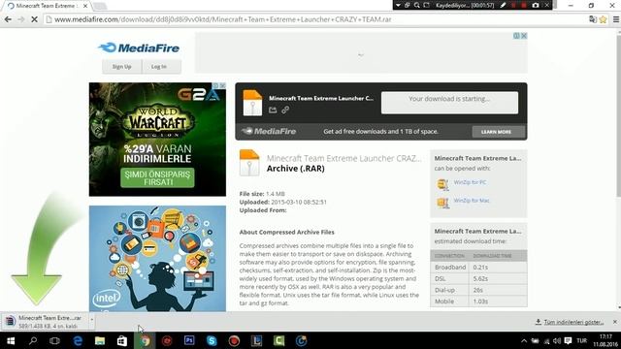Click the WinZip for PC icon
This screenshot has height=349, width=621.
(x=442, y=184)
